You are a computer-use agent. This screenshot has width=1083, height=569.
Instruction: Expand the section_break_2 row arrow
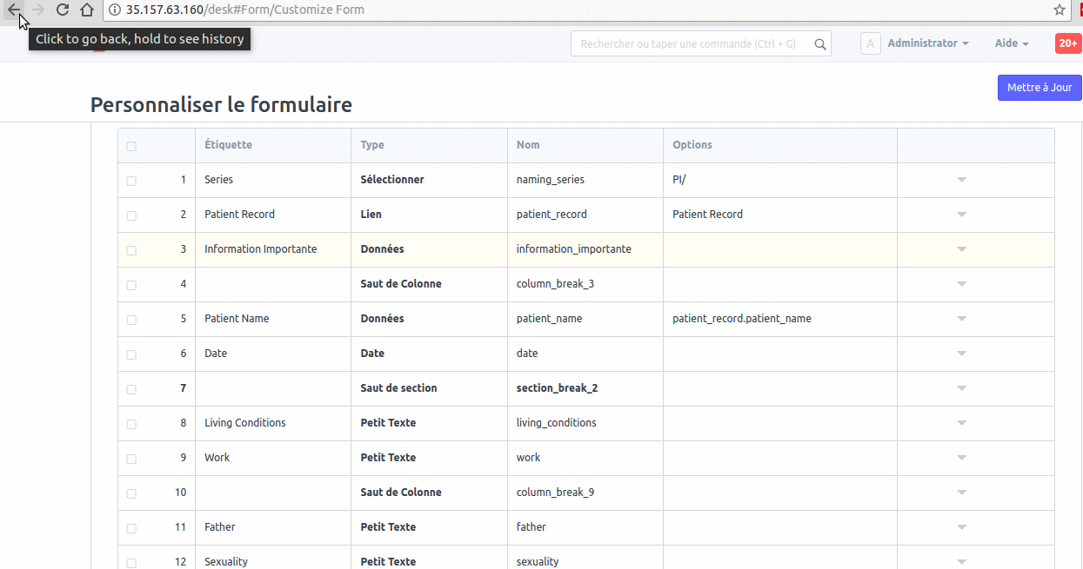coord(961,388)
